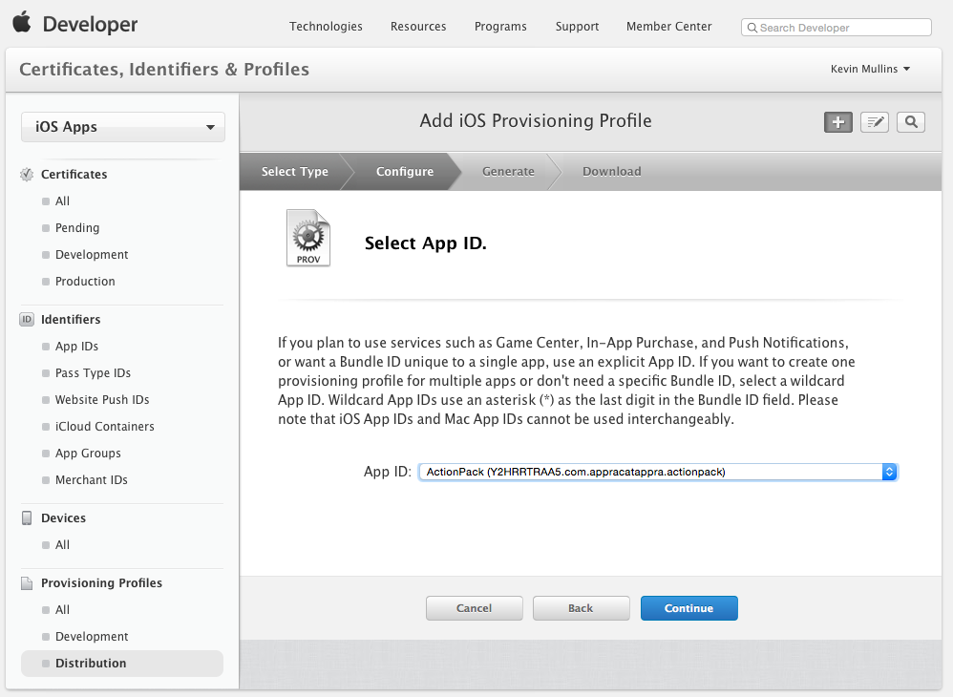Show Development certificates
The image size is (953, 697).
92,255
